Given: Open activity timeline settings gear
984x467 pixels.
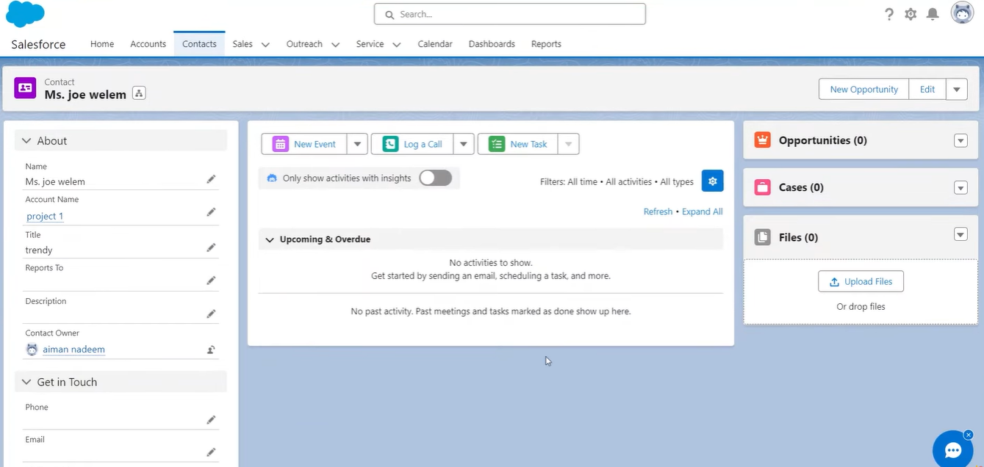Looking at the screenshot, I should (711, 181).
